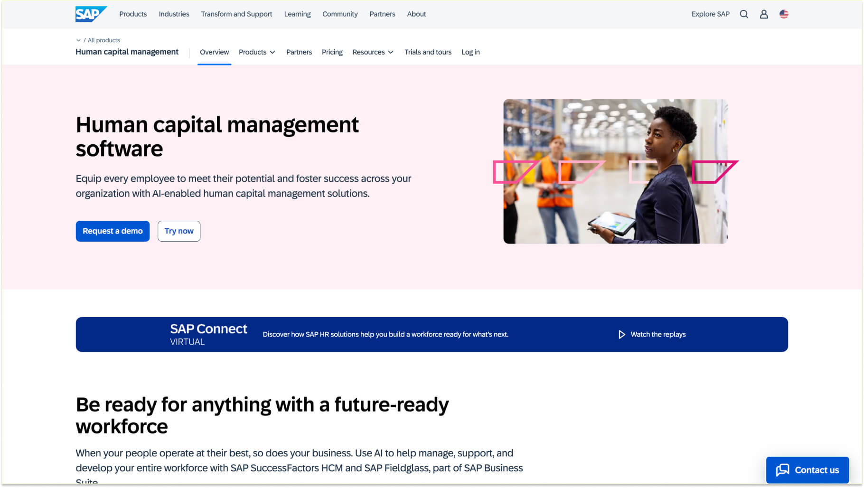This screenshot has width=864, height=488.
Task: Expand the Resources dropdown
Action: tap(373, 52)
